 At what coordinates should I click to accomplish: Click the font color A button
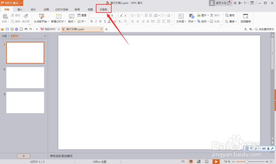point(109,21)
